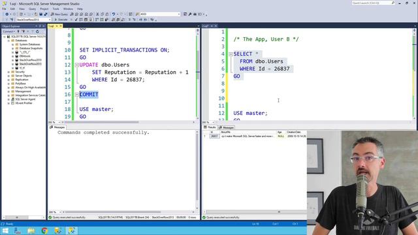Select Integration Services Catalogs folder

click(30, 95)
